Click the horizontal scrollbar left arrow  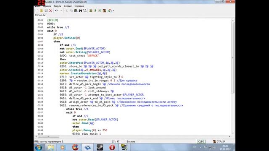pos(36,136)
